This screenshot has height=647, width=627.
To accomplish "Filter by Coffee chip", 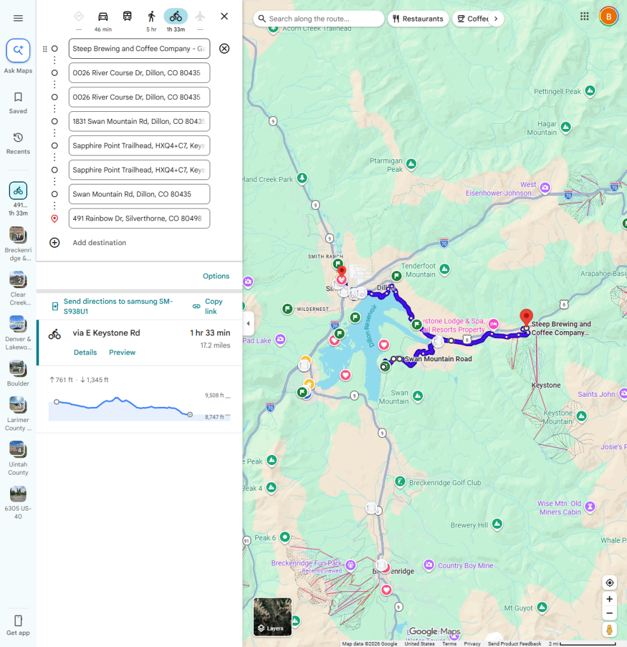I will [472, 18].
